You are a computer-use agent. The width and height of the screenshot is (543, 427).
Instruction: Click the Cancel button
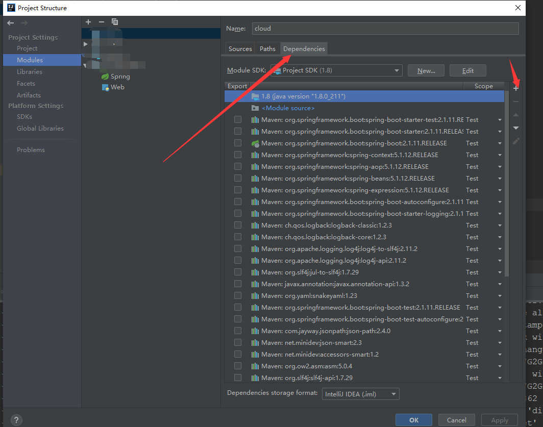[x=456, y=420]
